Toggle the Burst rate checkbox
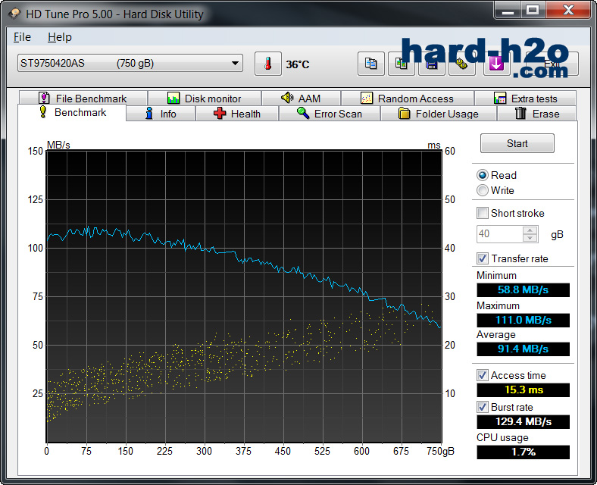Image resolution: width=597 pixels, height=485 pixels. point(483,407)
